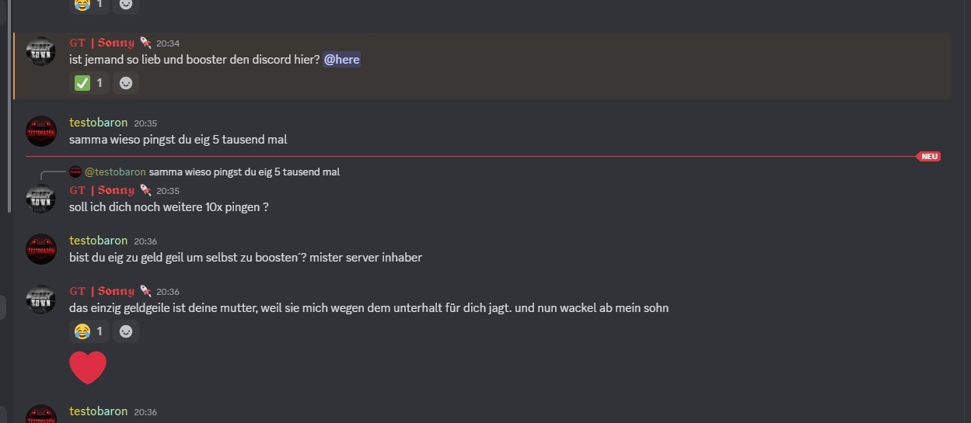This screenshot has width=971, height=423.
Task: Jump to the replied message 'samma wieso pingst'
Action: coord(244,172)
